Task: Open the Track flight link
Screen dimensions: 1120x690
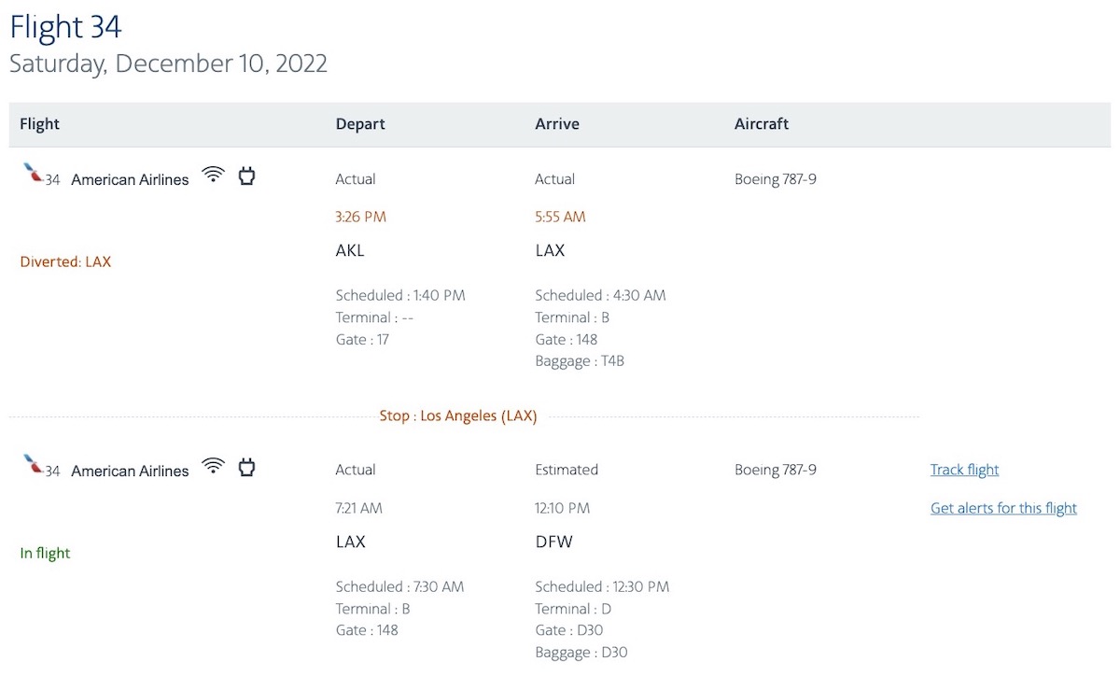Action: click(964, 470)
